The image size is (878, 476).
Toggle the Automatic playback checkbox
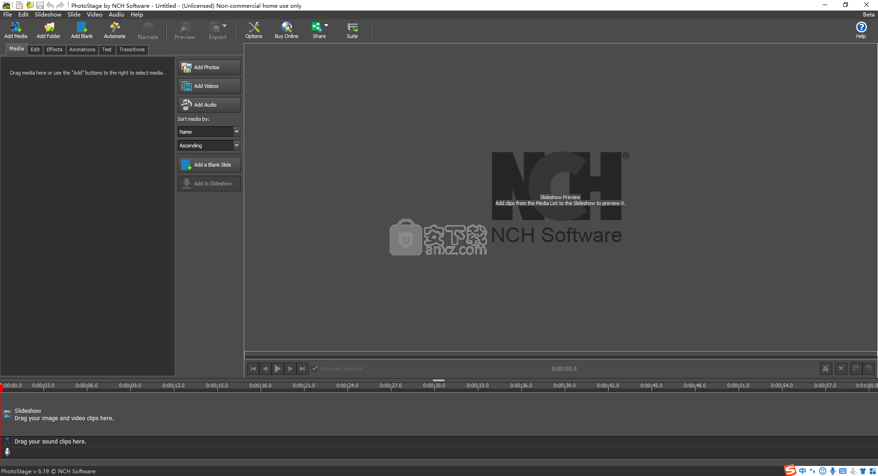[315, 368]
